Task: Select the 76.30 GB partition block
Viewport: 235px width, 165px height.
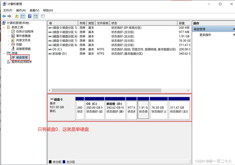Action: (159, 108)
